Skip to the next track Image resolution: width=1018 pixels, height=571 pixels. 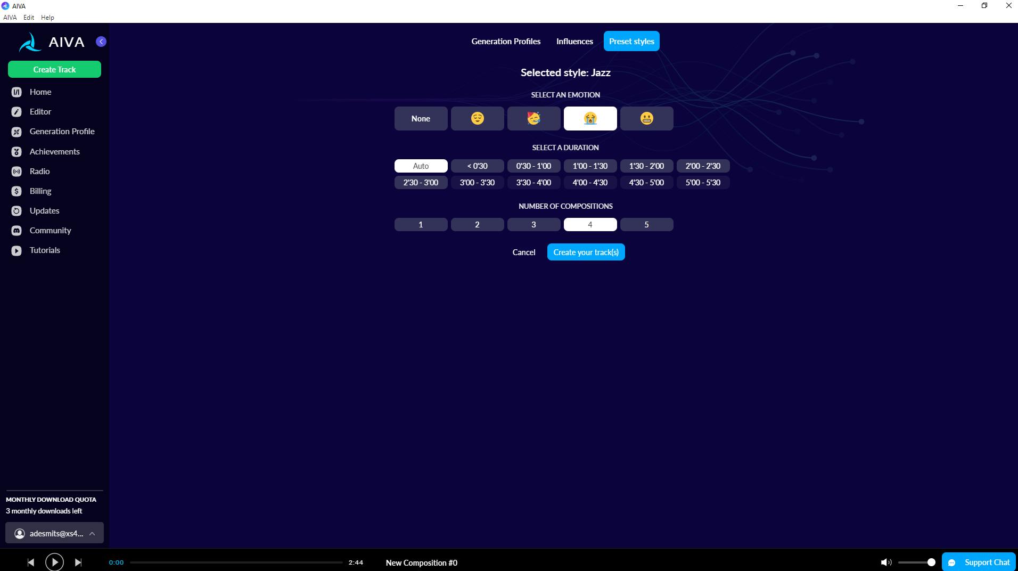click(78, 562)
